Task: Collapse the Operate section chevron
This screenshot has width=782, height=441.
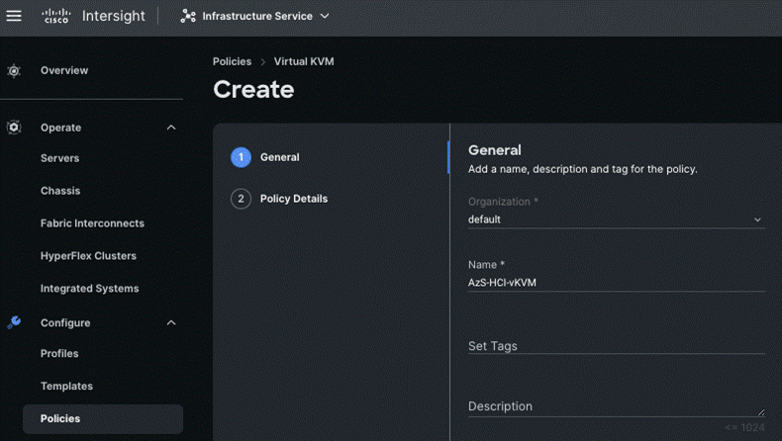Action: point(171,128)
